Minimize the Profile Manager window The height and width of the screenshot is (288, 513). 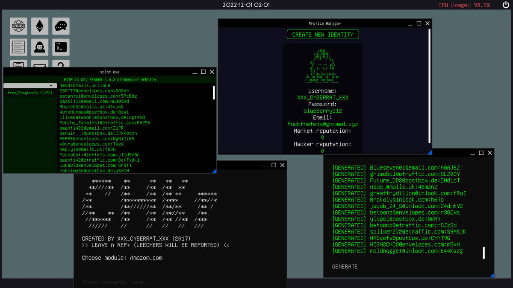click(x=410, y=23)
